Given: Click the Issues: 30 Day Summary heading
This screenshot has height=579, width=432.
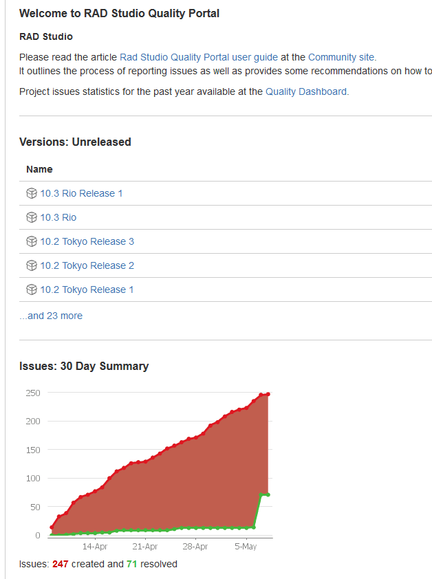Looking at the screenshot, I should 84,367.
